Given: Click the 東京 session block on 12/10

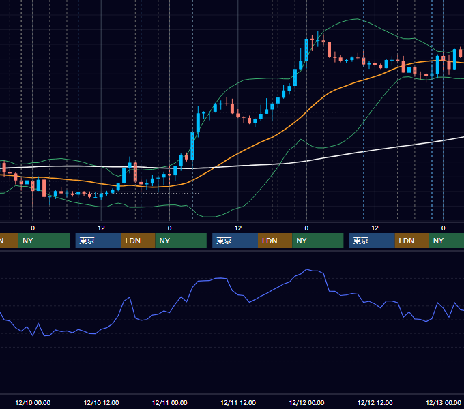Looking at the screenshot, I should pos(98,241).
